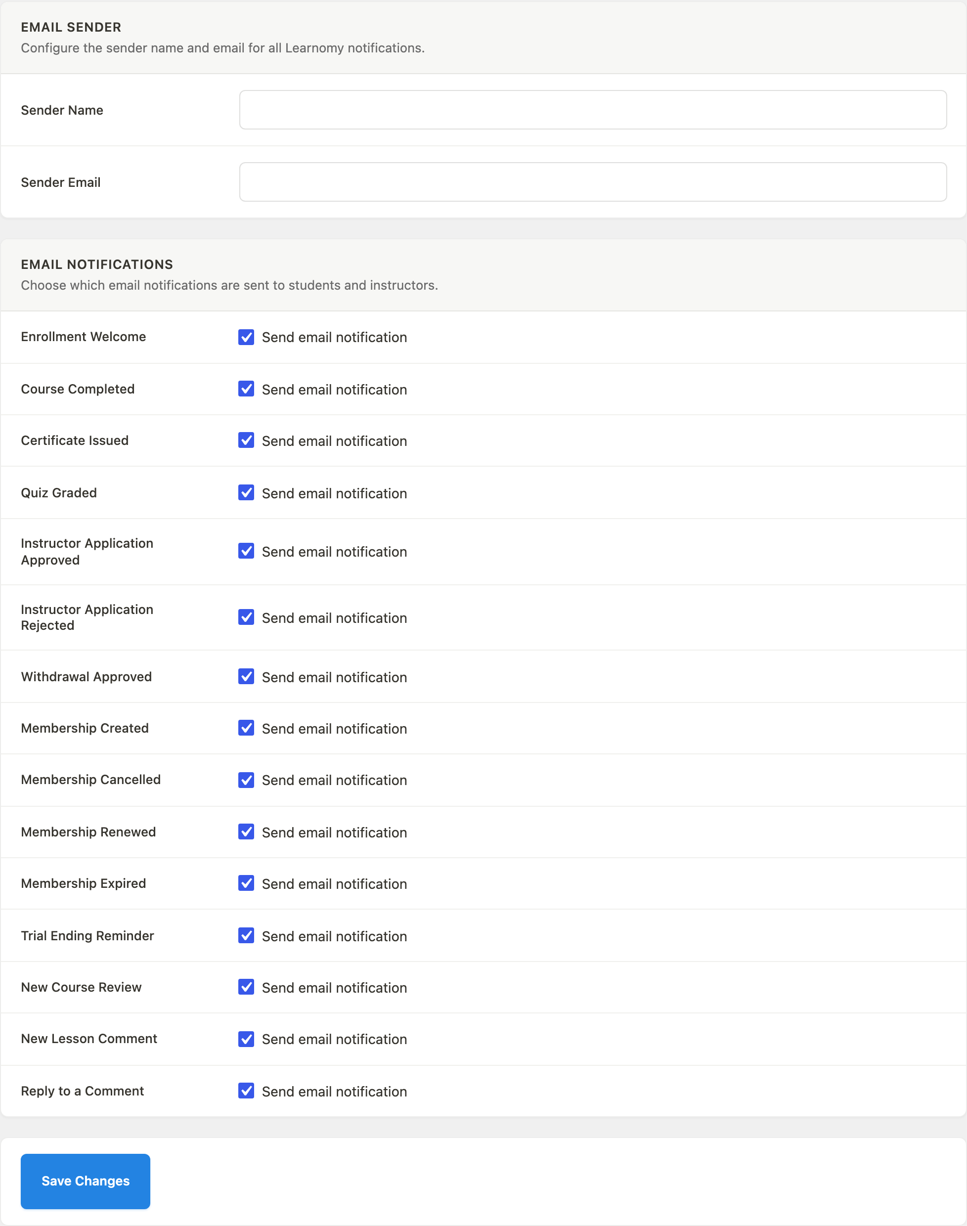Focus the Sender Email input field
The image size is (967, 1226).
(x=592, y=182)
